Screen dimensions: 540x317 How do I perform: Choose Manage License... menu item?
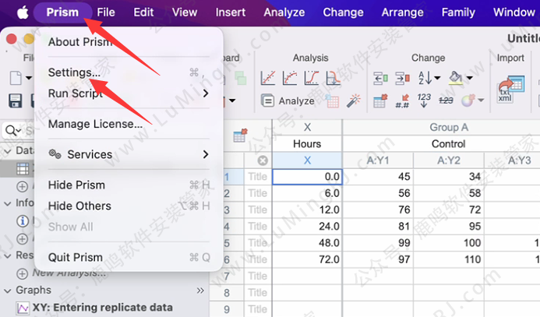(x=95, y=123)
